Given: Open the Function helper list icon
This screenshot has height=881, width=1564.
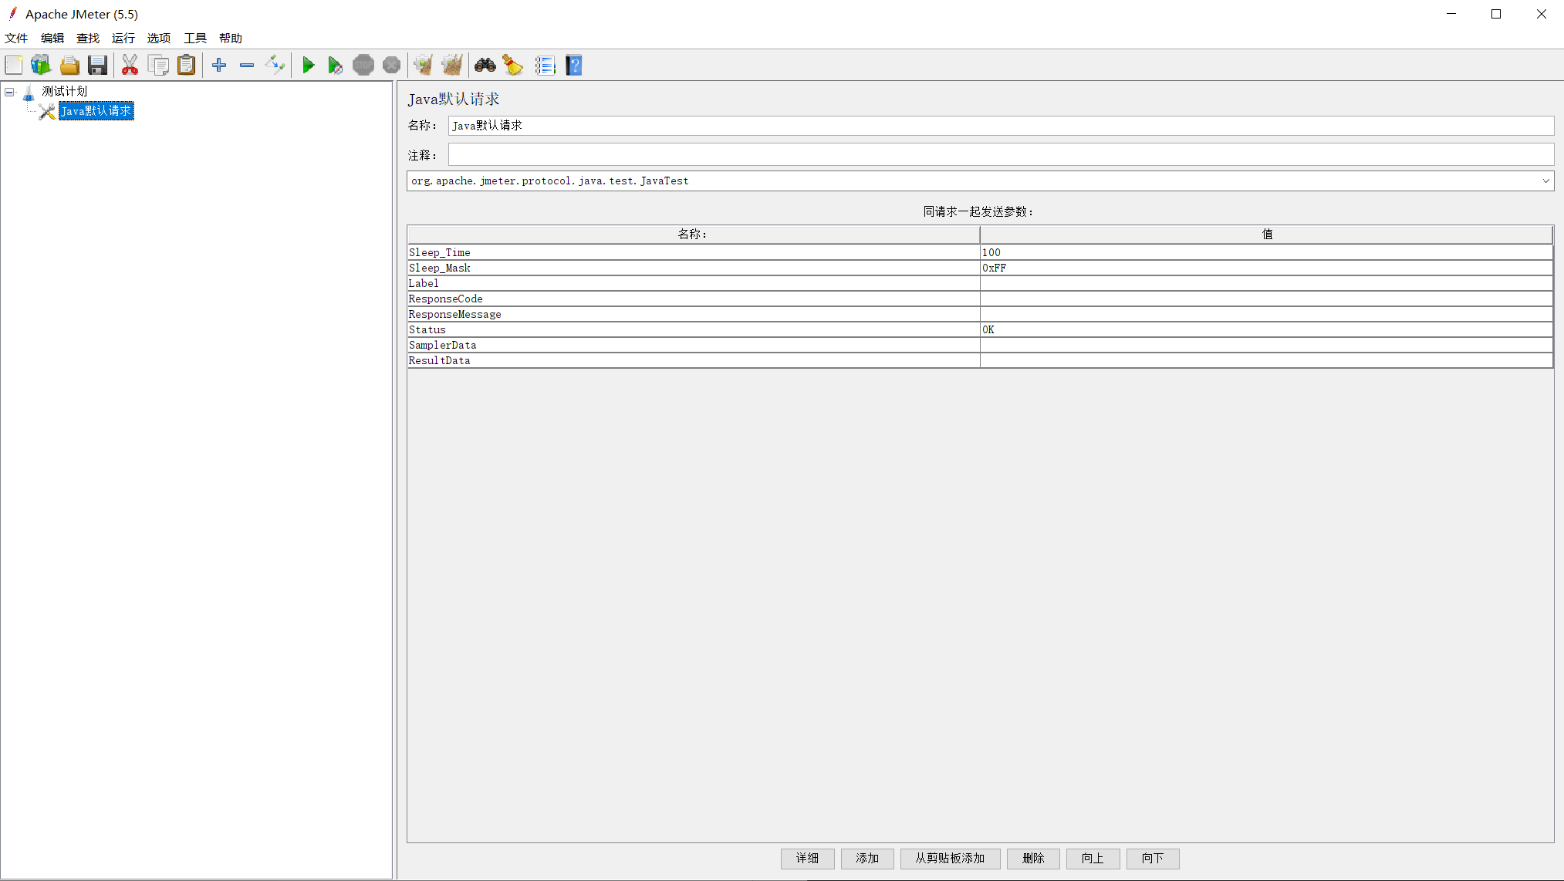Looking at the screenshot, I should point(546,66).
